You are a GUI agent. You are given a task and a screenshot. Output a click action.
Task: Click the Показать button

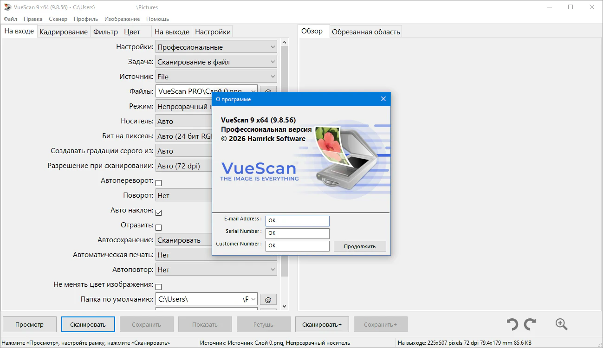pos(205,324)
